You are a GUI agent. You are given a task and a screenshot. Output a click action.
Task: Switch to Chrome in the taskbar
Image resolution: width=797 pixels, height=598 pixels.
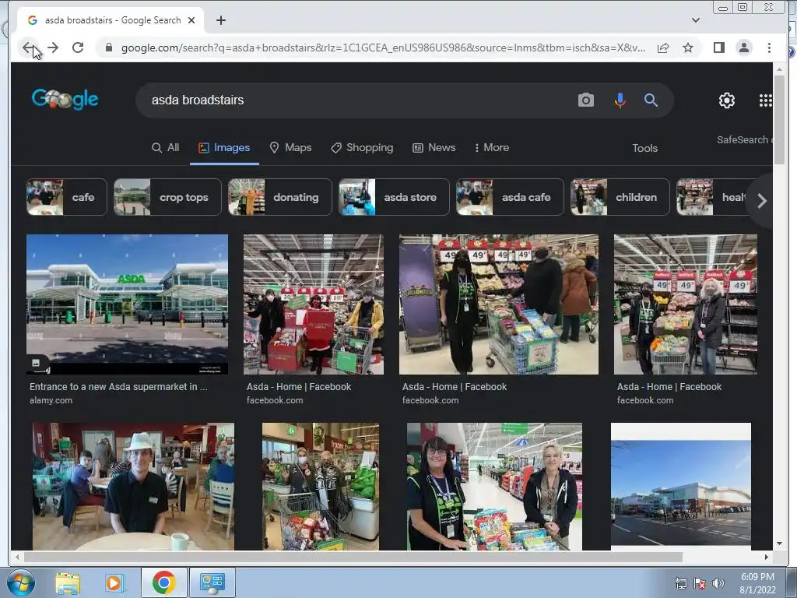pyautogui.click(x=163, y=582)
